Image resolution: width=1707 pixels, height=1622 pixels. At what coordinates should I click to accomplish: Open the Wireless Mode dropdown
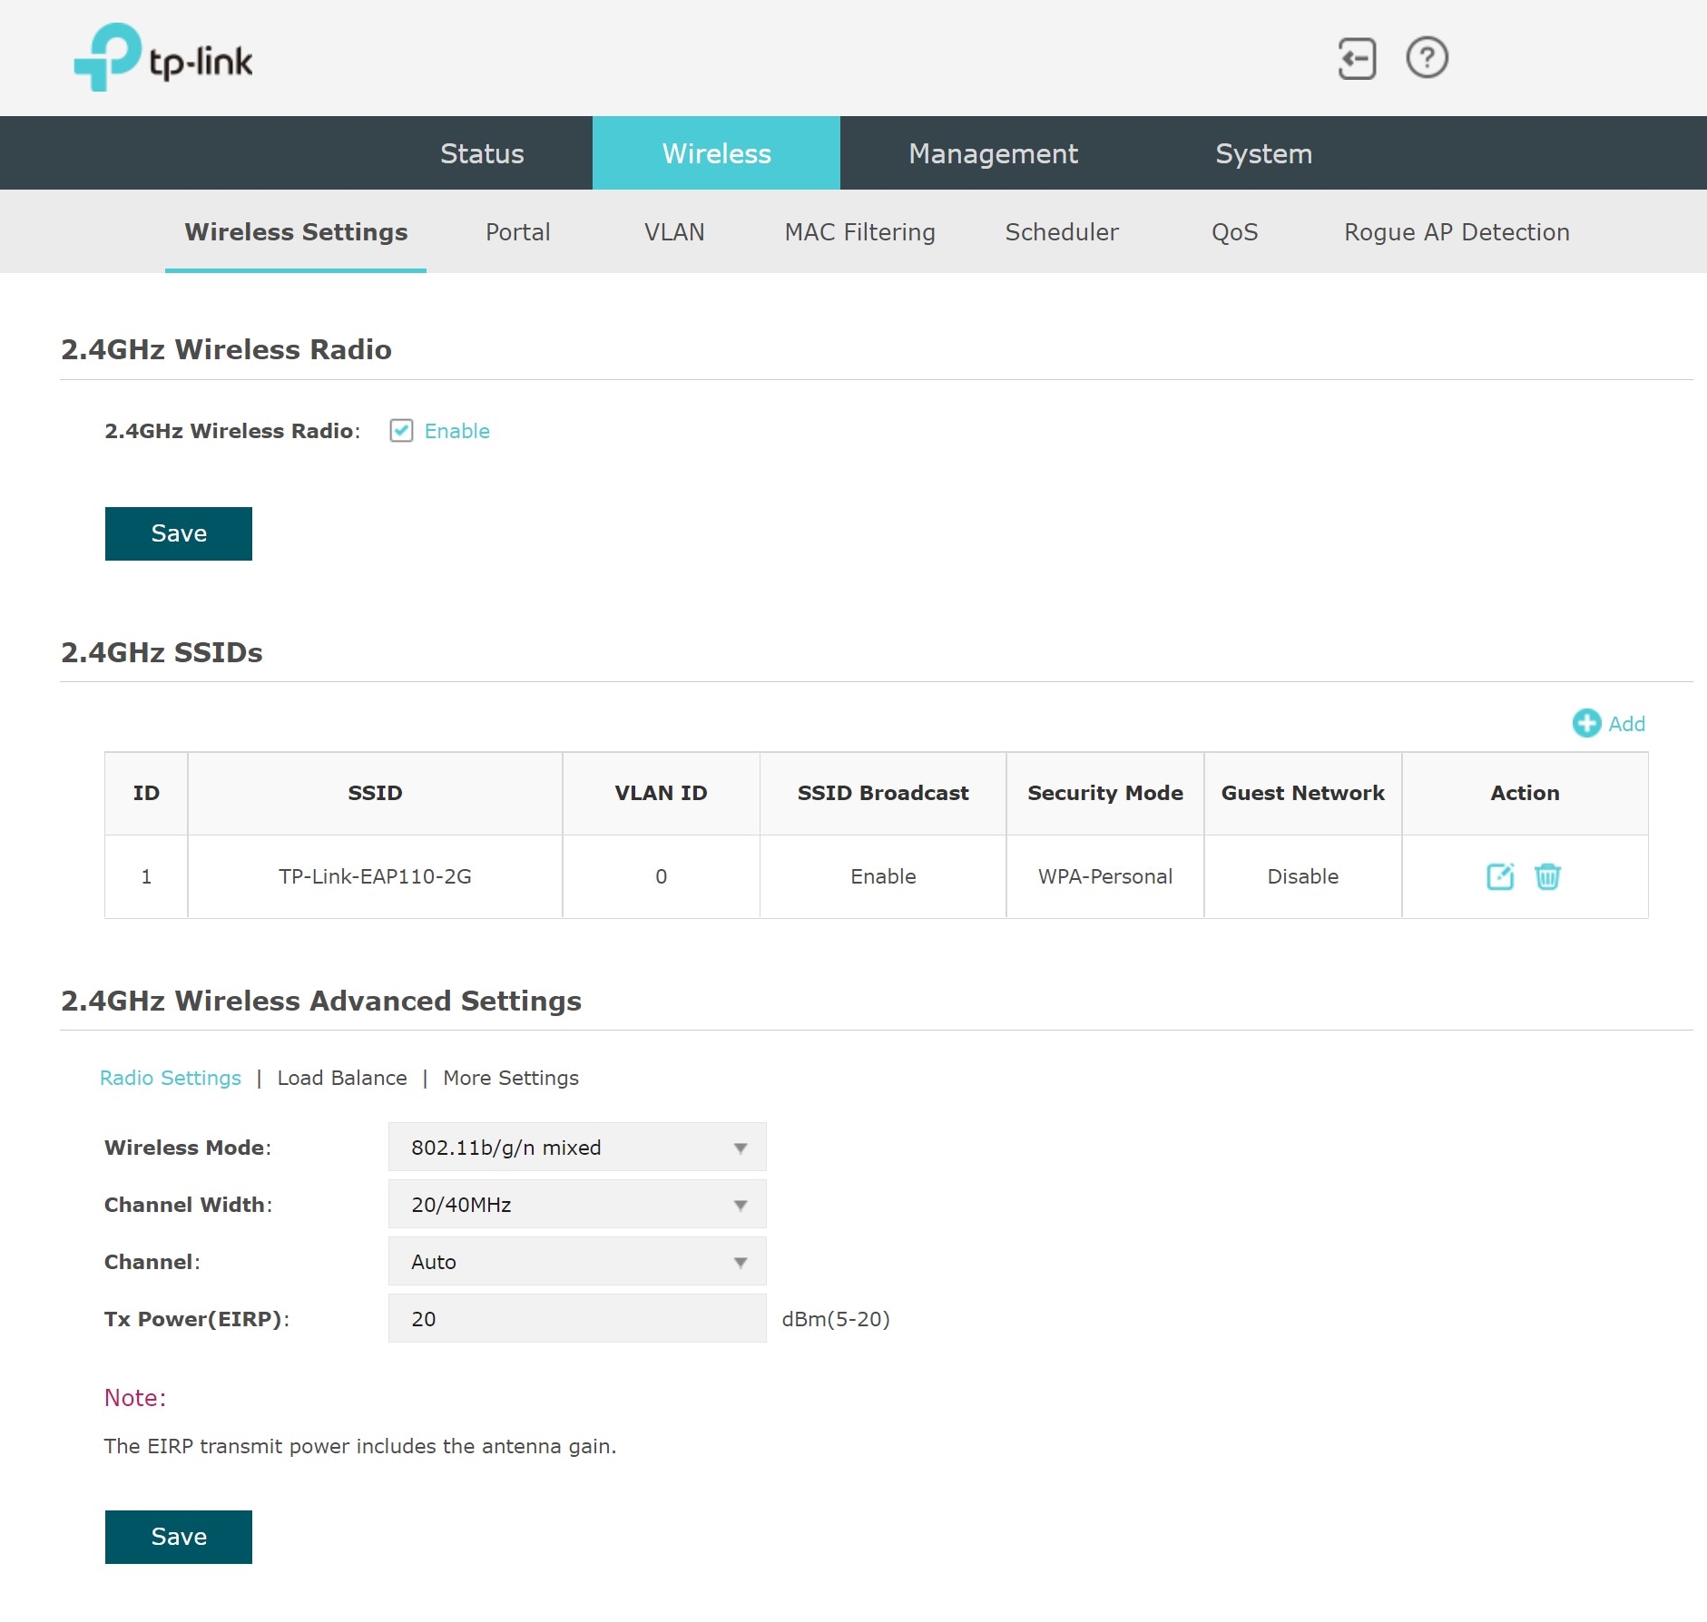point(577,1147)
